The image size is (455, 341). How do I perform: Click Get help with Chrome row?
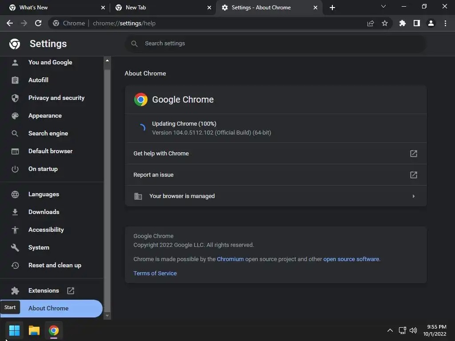pos(275,153)
